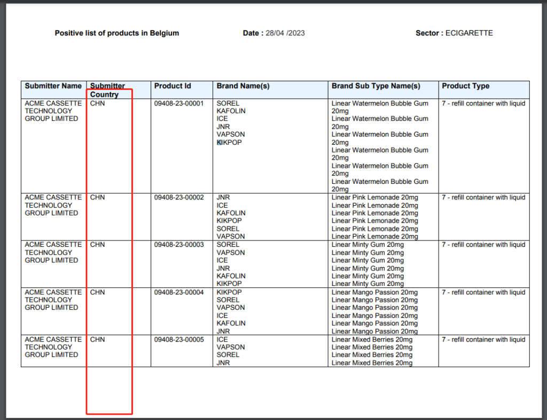Click KAFOLIN brand in the 09408-23-00003 row
Image resolution: width=547 pixels, height=420 pixels.
[231, 276]
